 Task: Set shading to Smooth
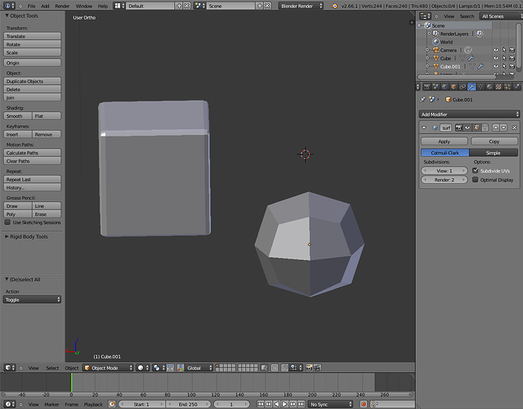pyautogui.click(x=18, y=116)
